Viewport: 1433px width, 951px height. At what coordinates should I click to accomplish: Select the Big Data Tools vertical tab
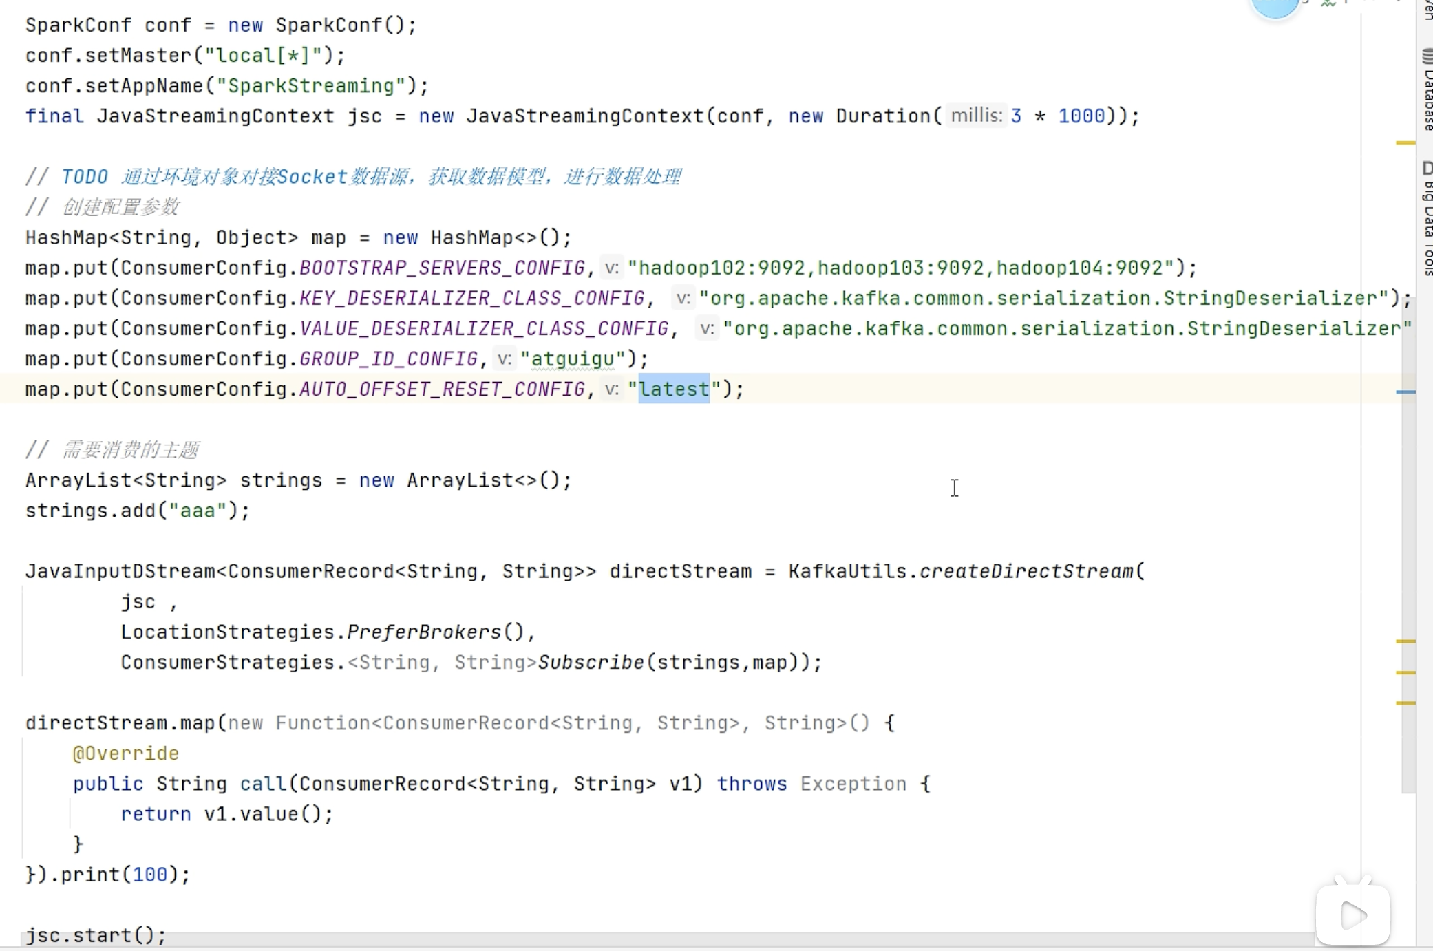[x=1427, y=227]
